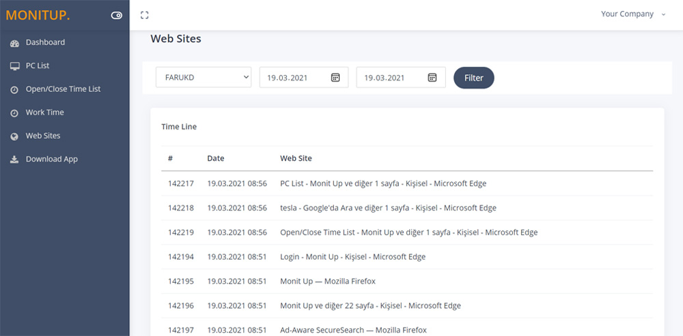Click the Web Sites globe icon
This screenshot has height=336, width=683.
coord(14,136)
